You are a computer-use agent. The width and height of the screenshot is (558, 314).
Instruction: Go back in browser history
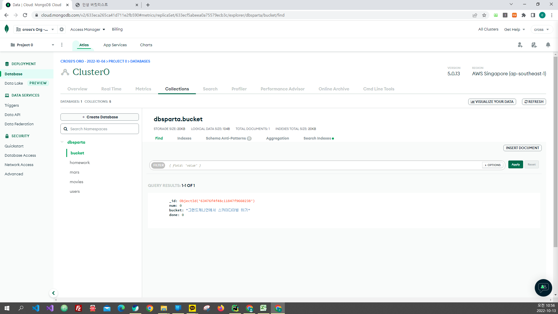(x=6, y=15)
